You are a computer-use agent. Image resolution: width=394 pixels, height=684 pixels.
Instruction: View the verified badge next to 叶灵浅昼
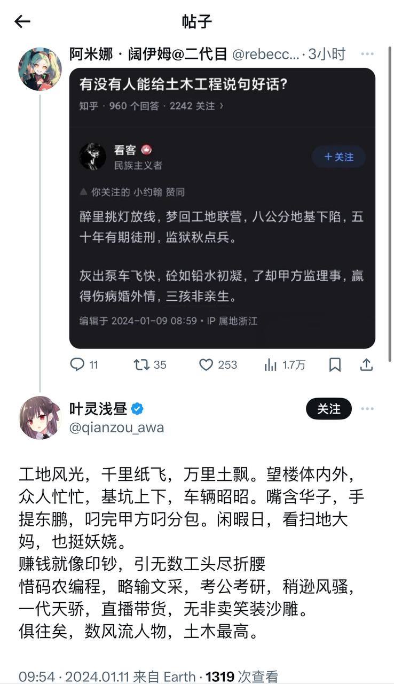point(138,409)
